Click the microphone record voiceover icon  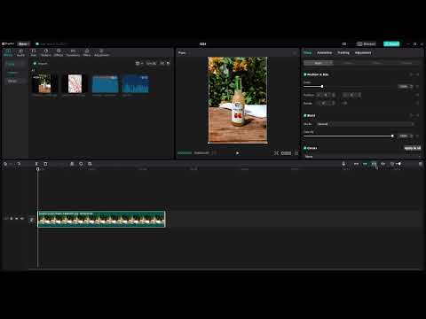343,164
